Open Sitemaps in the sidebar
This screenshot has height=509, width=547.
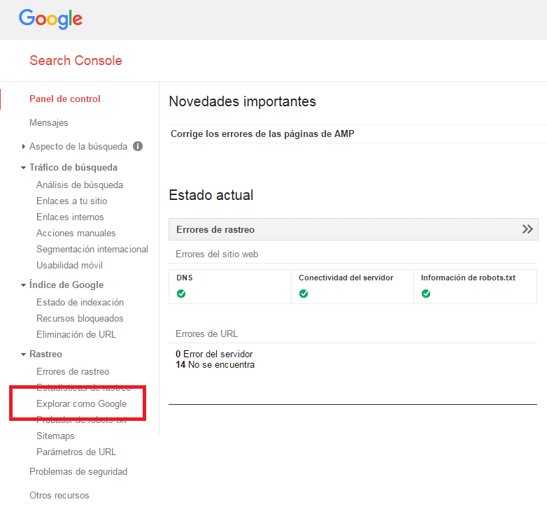(55, 436)
